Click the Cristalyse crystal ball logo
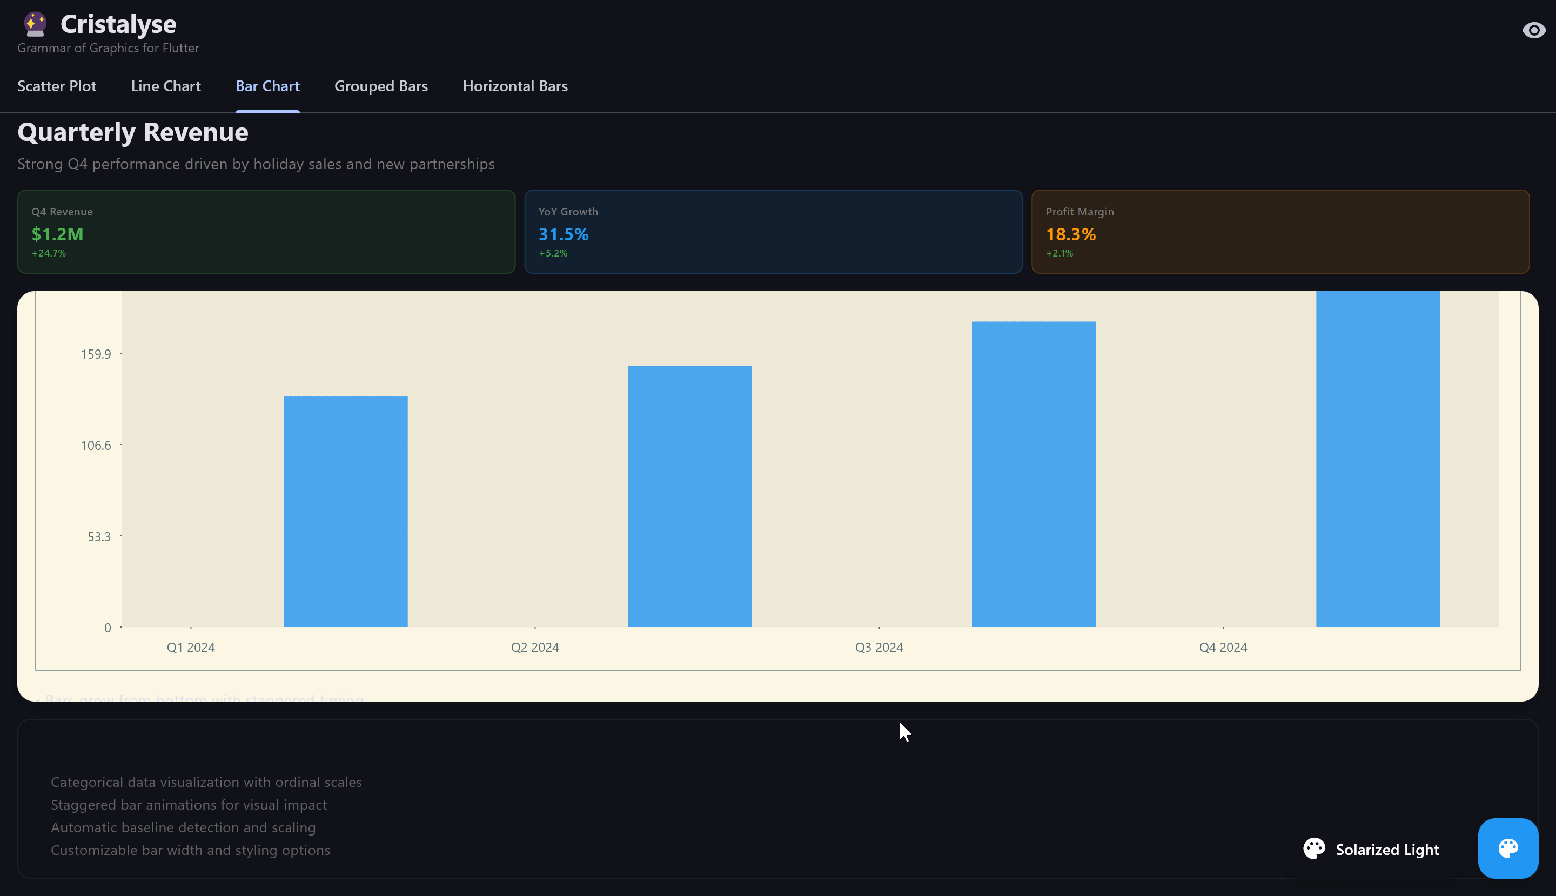Image resolution: width=1556 pixels, height=896 pixels. pos(35,25)
